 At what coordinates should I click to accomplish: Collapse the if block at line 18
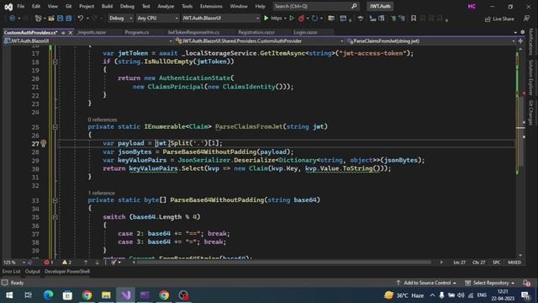[x=55, y=61]
